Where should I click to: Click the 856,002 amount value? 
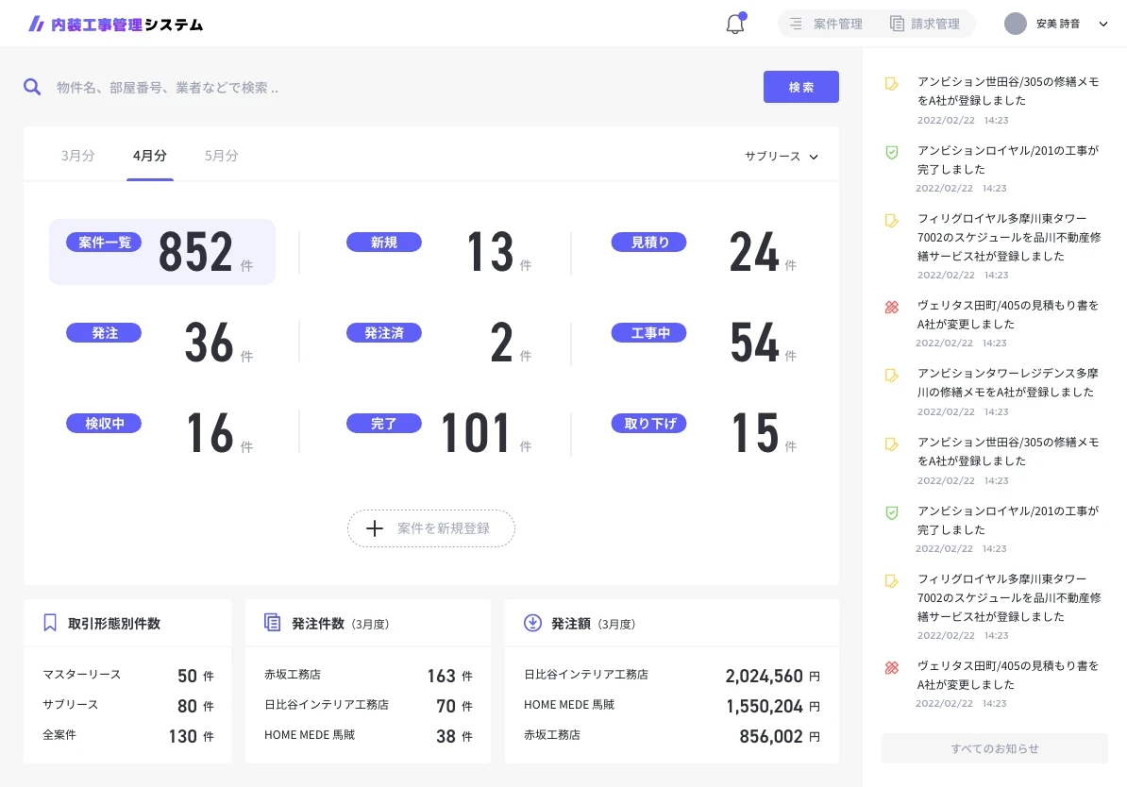770,737
